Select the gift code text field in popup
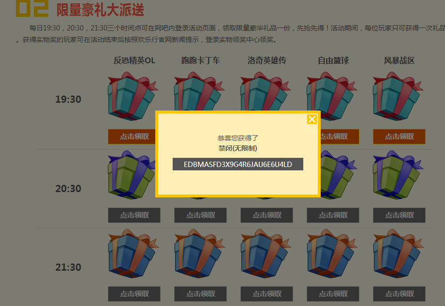Image resolution: width=445 pixels, height=306 pixels. tap(238, 164)
